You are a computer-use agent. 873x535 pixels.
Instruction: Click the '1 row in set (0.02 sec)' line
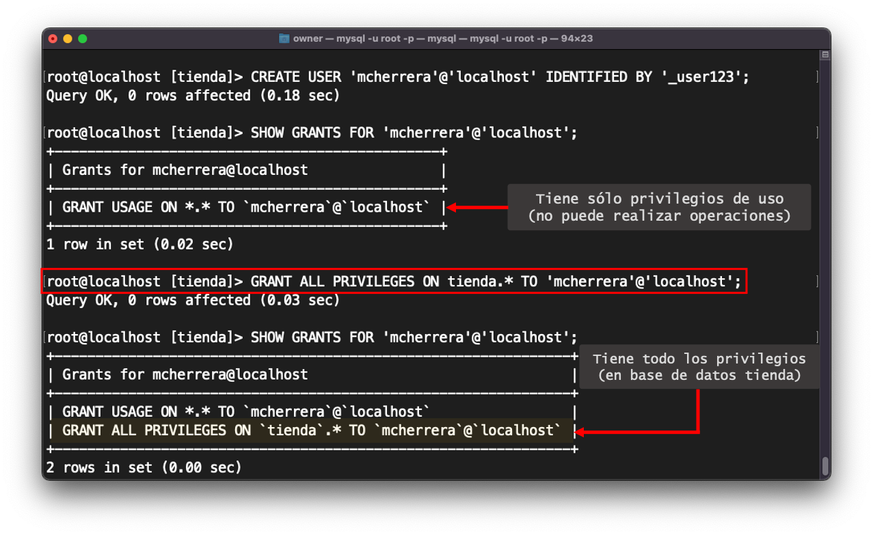(x=139, y=244)
